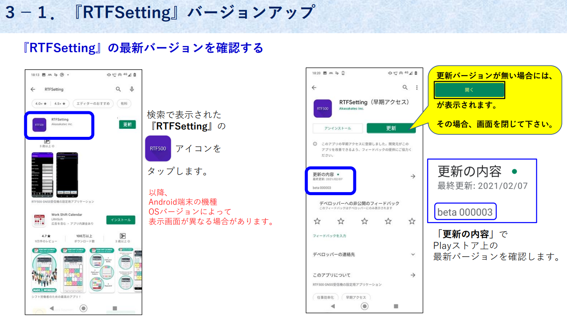Viewport: 567px width, 320px height.
Task: Click beta 000003 in enlarged panel
Action: [465, 212]
